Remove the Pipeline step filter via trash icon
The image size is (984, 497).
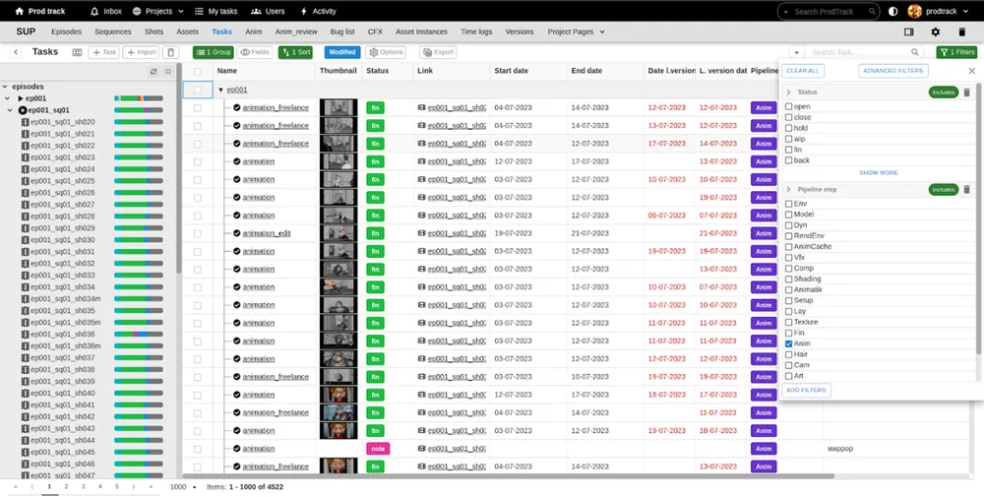[966, 190]
